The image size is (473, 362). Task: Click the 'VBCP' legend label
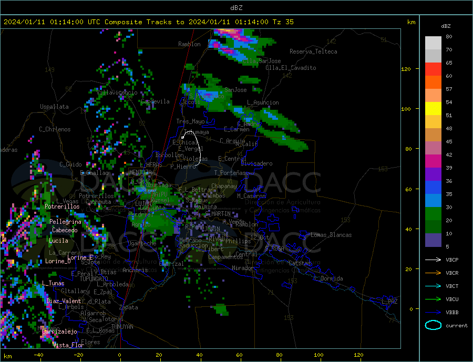click(x=452, y=260)
